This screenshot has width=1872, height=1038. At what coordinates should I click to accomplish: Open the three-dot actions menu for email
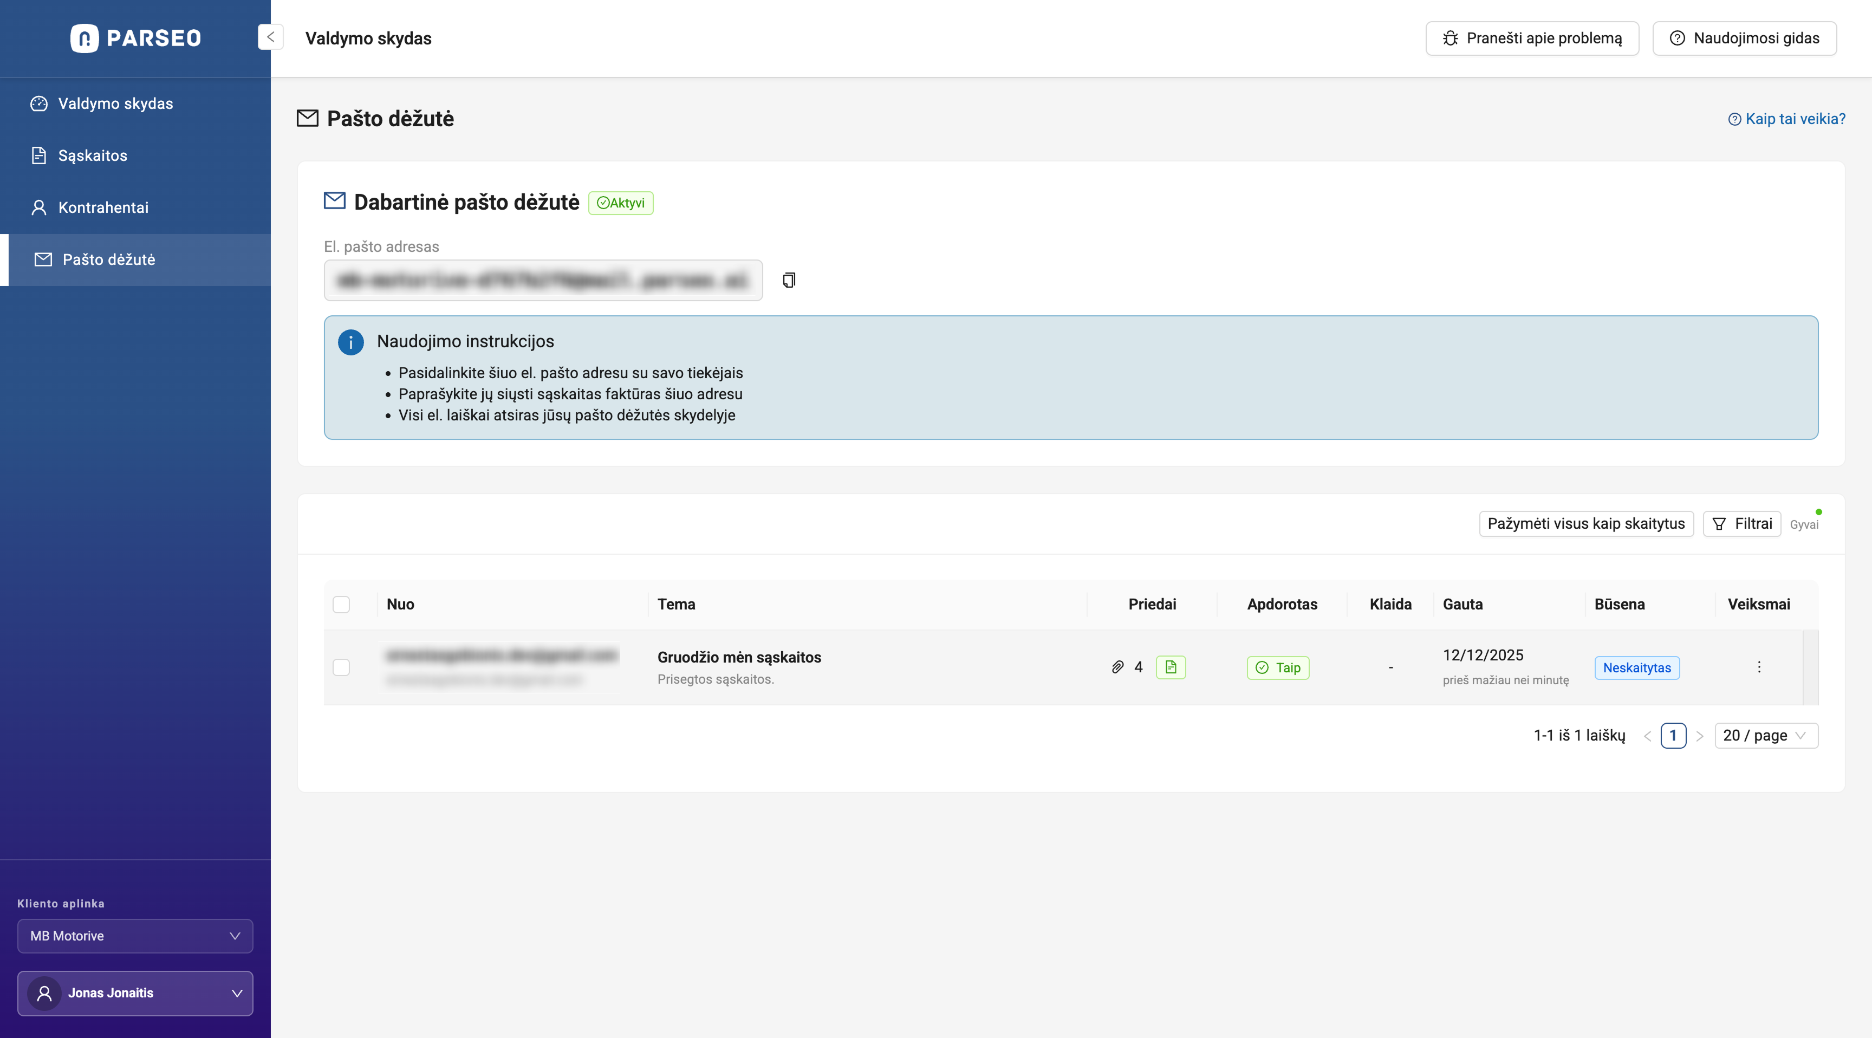click(x=1759, y=667)
